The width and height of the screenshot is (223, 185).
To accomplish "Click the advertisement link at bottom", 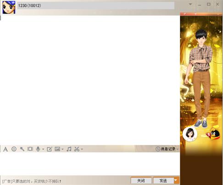I will point(32,181).
